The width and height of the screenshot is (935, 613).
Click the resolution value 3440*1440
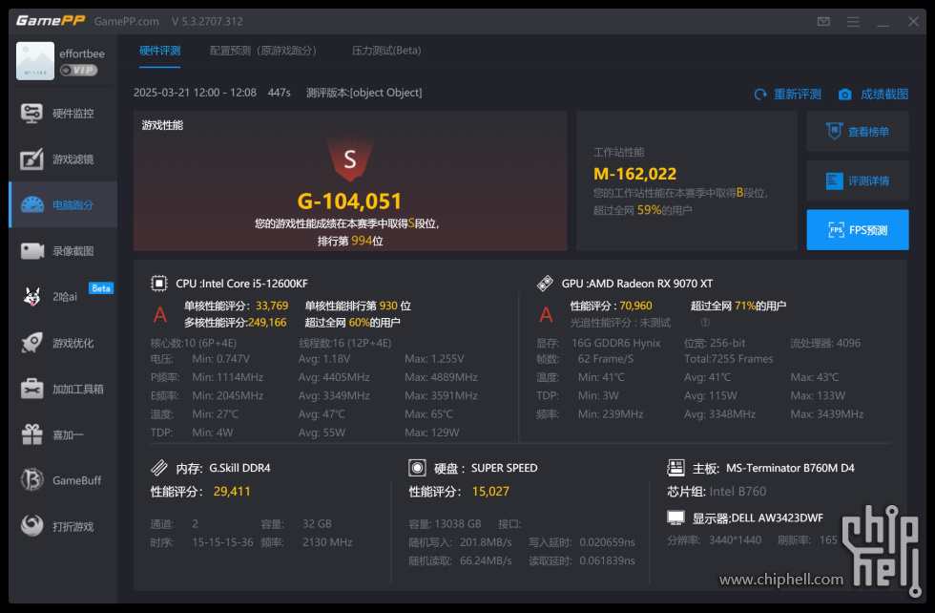(736, 539)
